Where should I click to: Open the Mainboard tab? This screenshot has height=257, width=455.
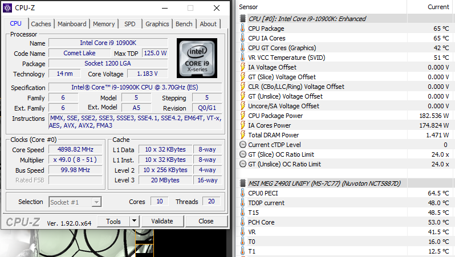72,24
